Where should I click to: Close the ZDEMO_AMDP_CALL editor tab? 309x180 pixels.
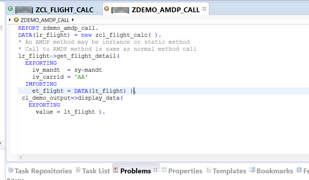tap(204, 8)
